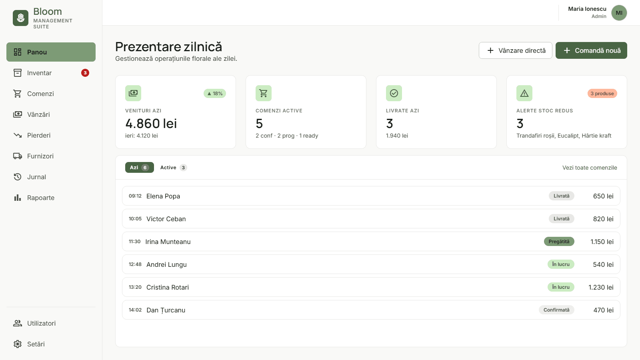Open Rapoarte label in sidebar
The image size is (640, 360).
coord(41,198)
